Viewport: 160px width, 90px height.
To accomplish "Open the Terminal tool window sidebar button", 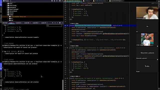I will point(1,66).
